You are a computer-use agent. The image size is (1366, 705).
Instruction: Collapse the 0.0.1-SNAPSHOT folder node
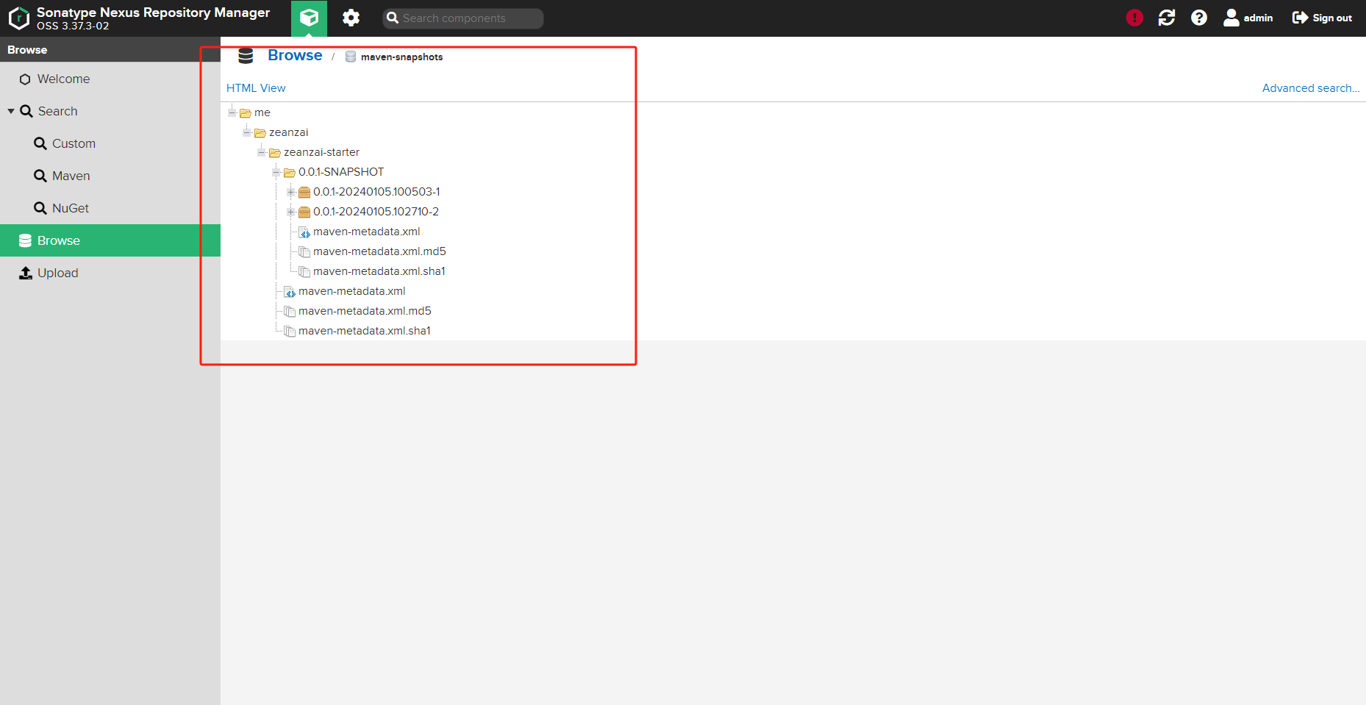pos(276,172)
